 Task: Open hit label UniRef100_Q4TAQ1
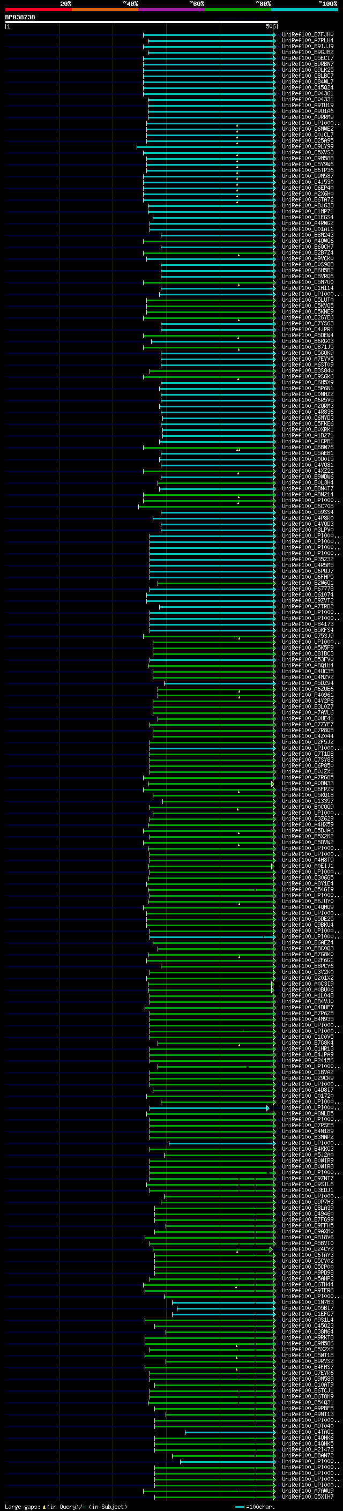pos(307,1432)
